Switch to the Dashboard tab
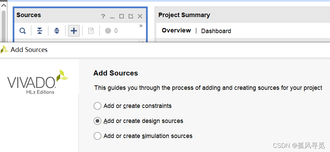Image resolution: width=330 pixels, height=152 pixels. [216, 31]
